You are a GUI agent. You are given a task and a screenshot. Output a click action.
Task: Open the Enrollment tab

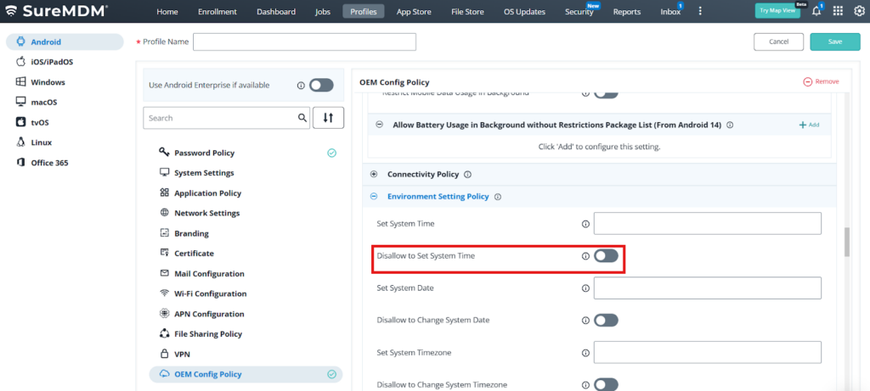click(x=217, y=12)
